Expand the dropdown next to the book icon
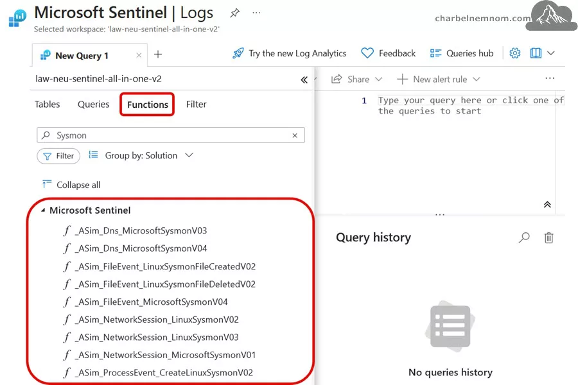This screenshot has height=385, width=578. click(551, 53)
